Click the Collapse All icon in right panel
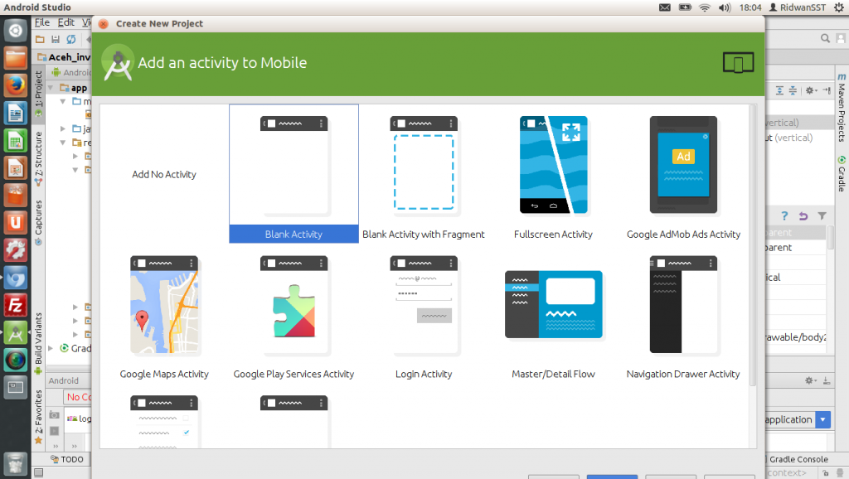This screenshot has width=849, height=479. point(793,90)
